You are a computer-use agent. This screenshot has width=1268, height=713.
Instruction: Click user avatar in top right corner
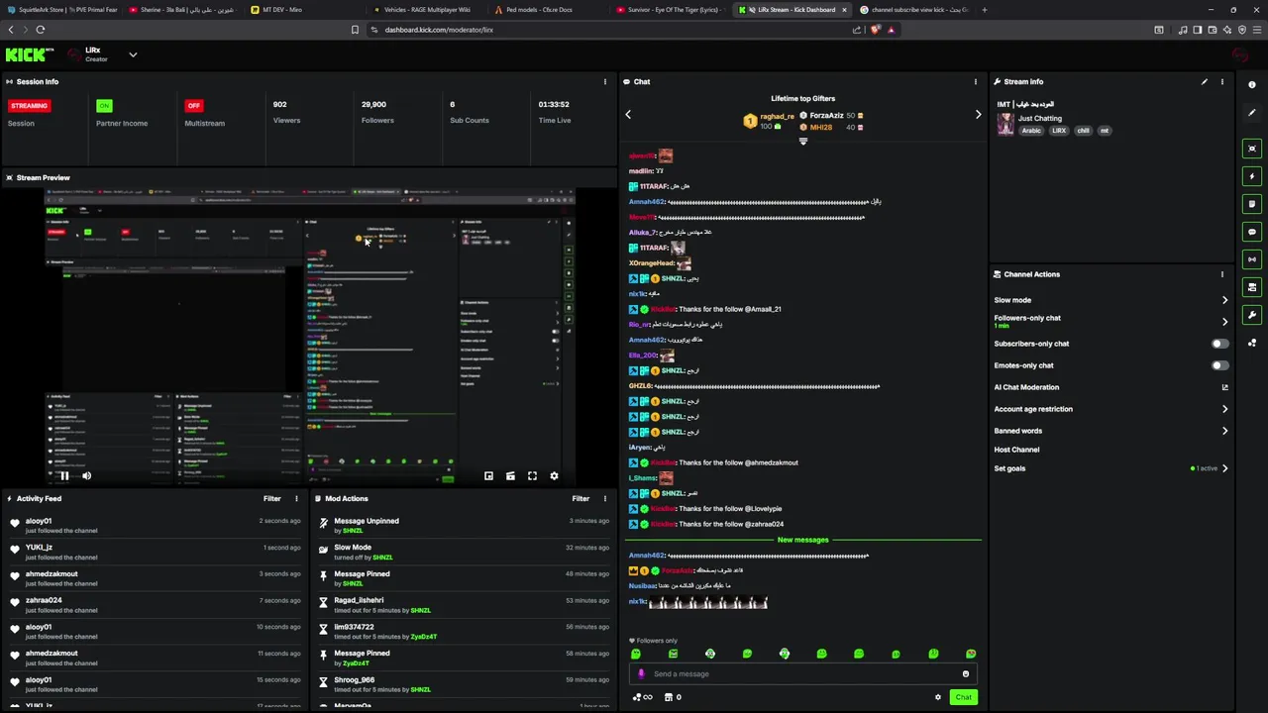[1240, 55]
